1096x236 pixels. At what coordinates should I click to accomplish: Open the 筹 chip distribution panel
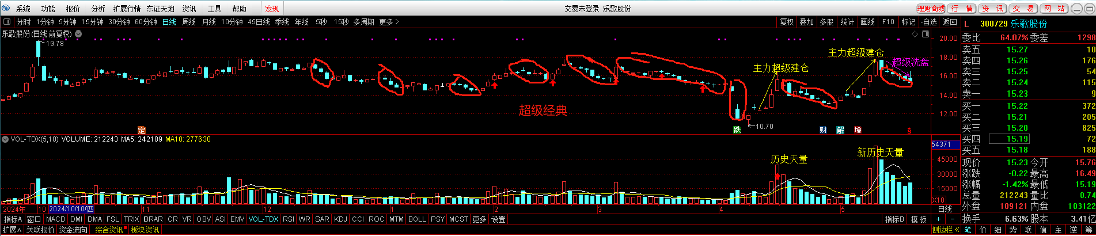(1088, 230)
